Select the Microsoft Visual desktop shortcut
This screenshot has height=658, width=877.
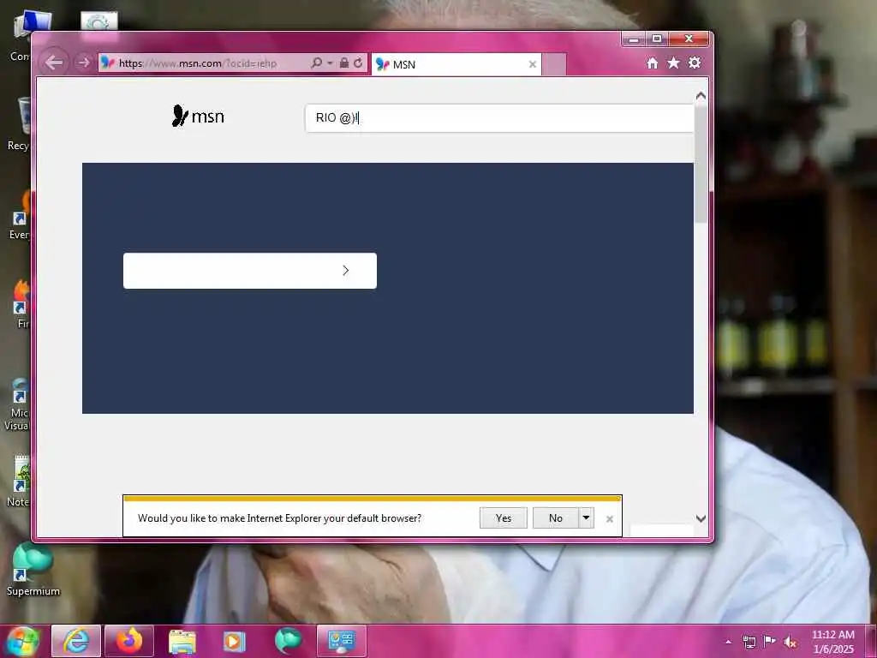(17, 405)
